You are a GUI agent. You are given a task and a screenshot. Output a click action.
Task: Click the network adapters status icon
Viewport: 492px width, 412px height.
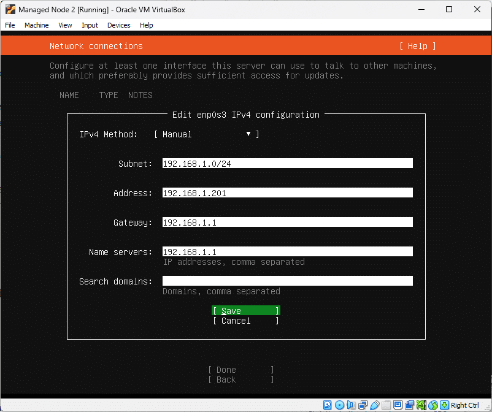(x=363, y=405)
